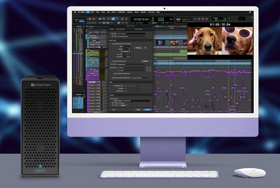Screen dimensions: 280x188
Task: Select the Dialog 7.1.2 track name
Action: [93, 51]
